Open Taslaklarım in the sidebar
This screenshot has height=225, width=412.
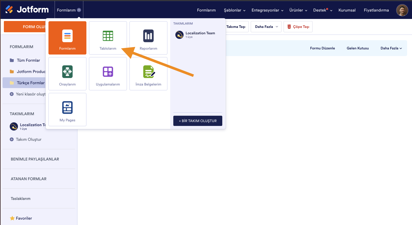pos(21,198)
